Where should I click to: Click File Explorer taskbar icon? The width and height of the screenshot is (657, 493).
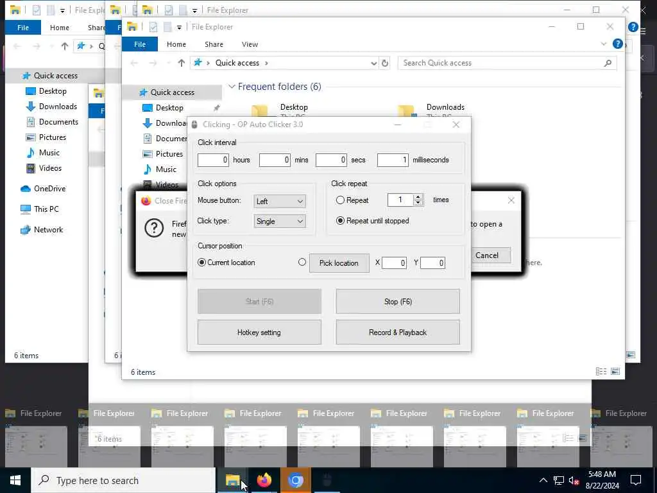[x=232, y=480]
